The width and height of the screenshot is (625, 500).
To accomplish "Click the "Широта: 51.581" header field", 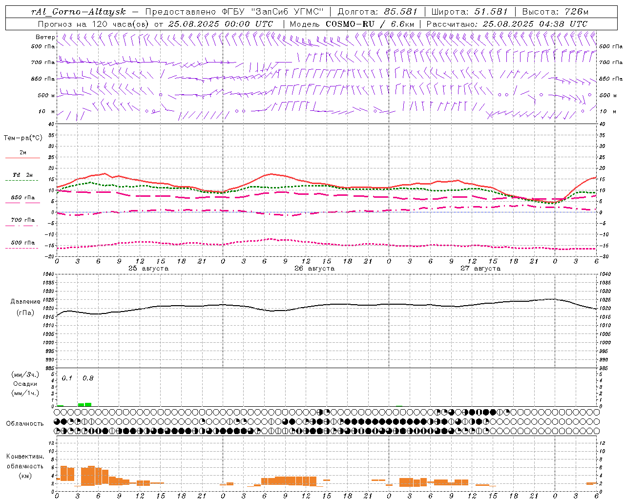I will click(x=469, y=12).
